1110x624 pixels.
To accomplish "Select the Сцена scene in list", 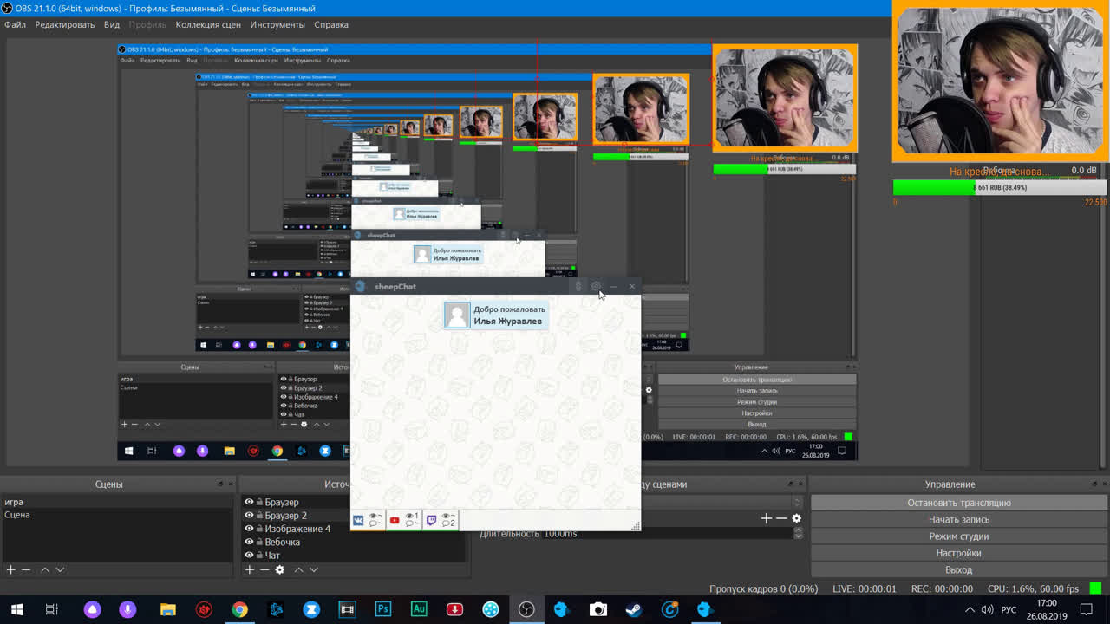I will (x=17, y=515).
